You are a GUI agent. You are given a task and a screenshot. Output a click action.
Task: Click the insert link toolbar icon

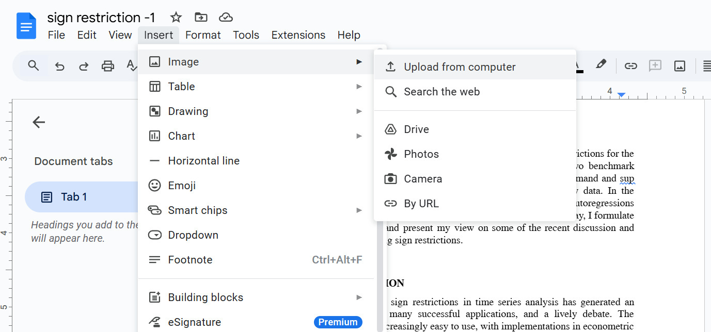(630, 66)
